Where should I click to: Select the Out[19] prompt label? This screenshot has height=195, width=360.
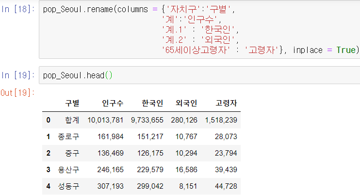click(17, 93)
